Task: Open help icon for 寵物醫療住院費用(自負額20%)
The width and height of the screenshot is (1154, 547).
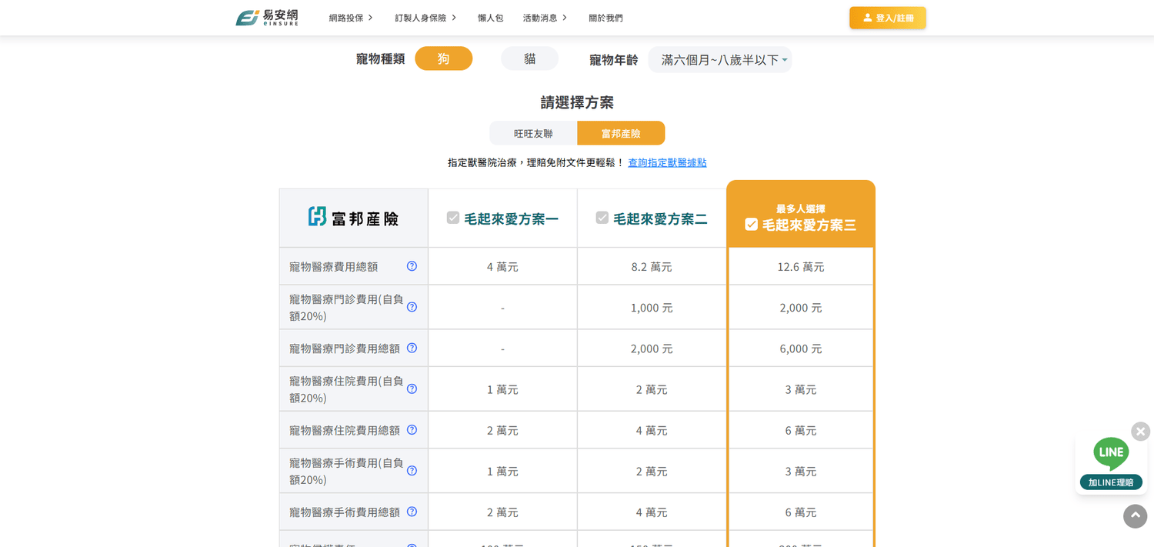Action: (412, 389)
